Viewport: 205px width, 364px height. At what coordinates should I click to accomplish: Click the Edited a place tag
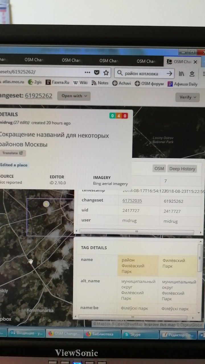[14, 165]
